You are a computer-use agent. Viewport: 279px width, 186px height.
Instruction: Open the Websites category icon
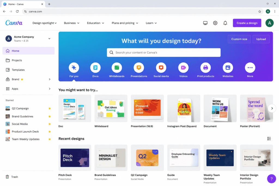pyautogui.click(x=228, y=68)
